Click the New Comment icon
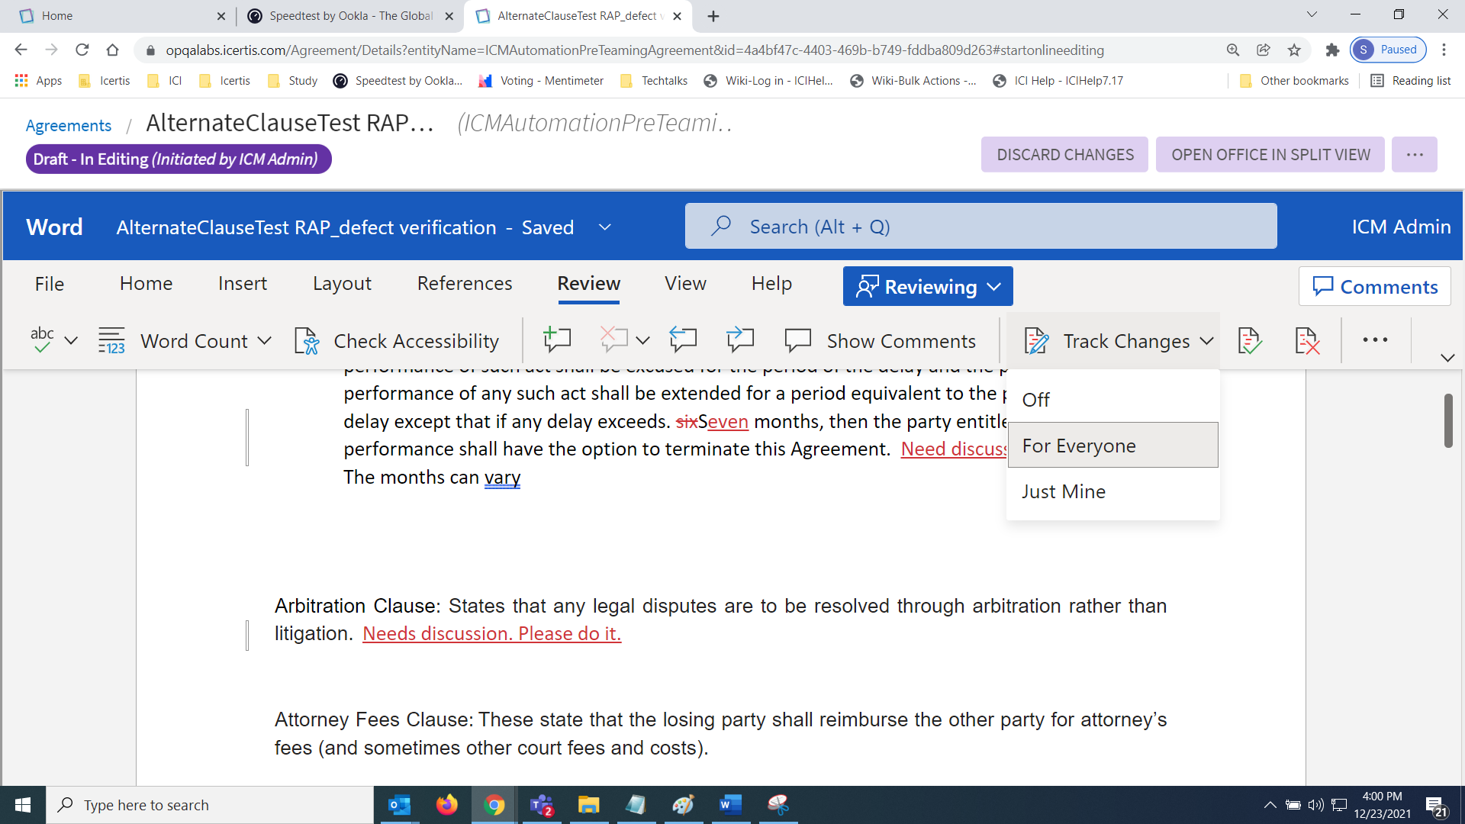The height and width of the screenshot is (824, 1465). [557, 340]
